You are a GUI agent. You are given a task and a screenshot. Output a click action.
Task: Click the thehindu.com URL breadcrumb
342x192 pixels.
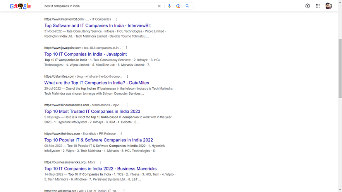[80, 134]
